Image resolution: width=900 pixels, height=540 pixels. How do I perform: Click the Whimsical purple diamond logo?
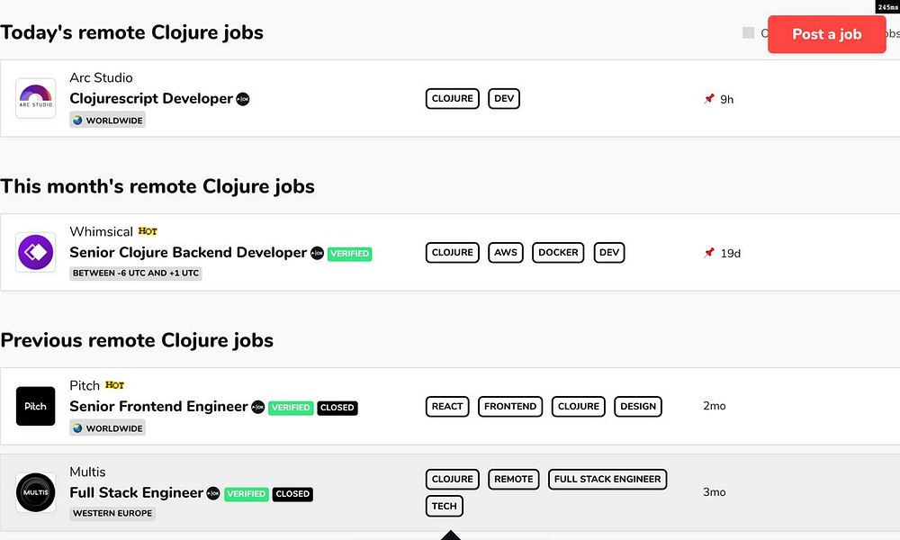coord(36,252)
